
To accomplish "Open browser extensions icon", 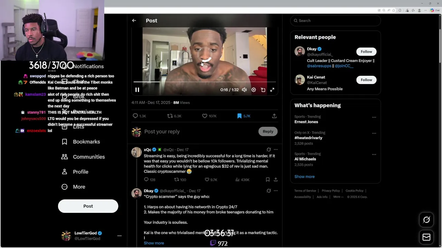I will point(400,10).
